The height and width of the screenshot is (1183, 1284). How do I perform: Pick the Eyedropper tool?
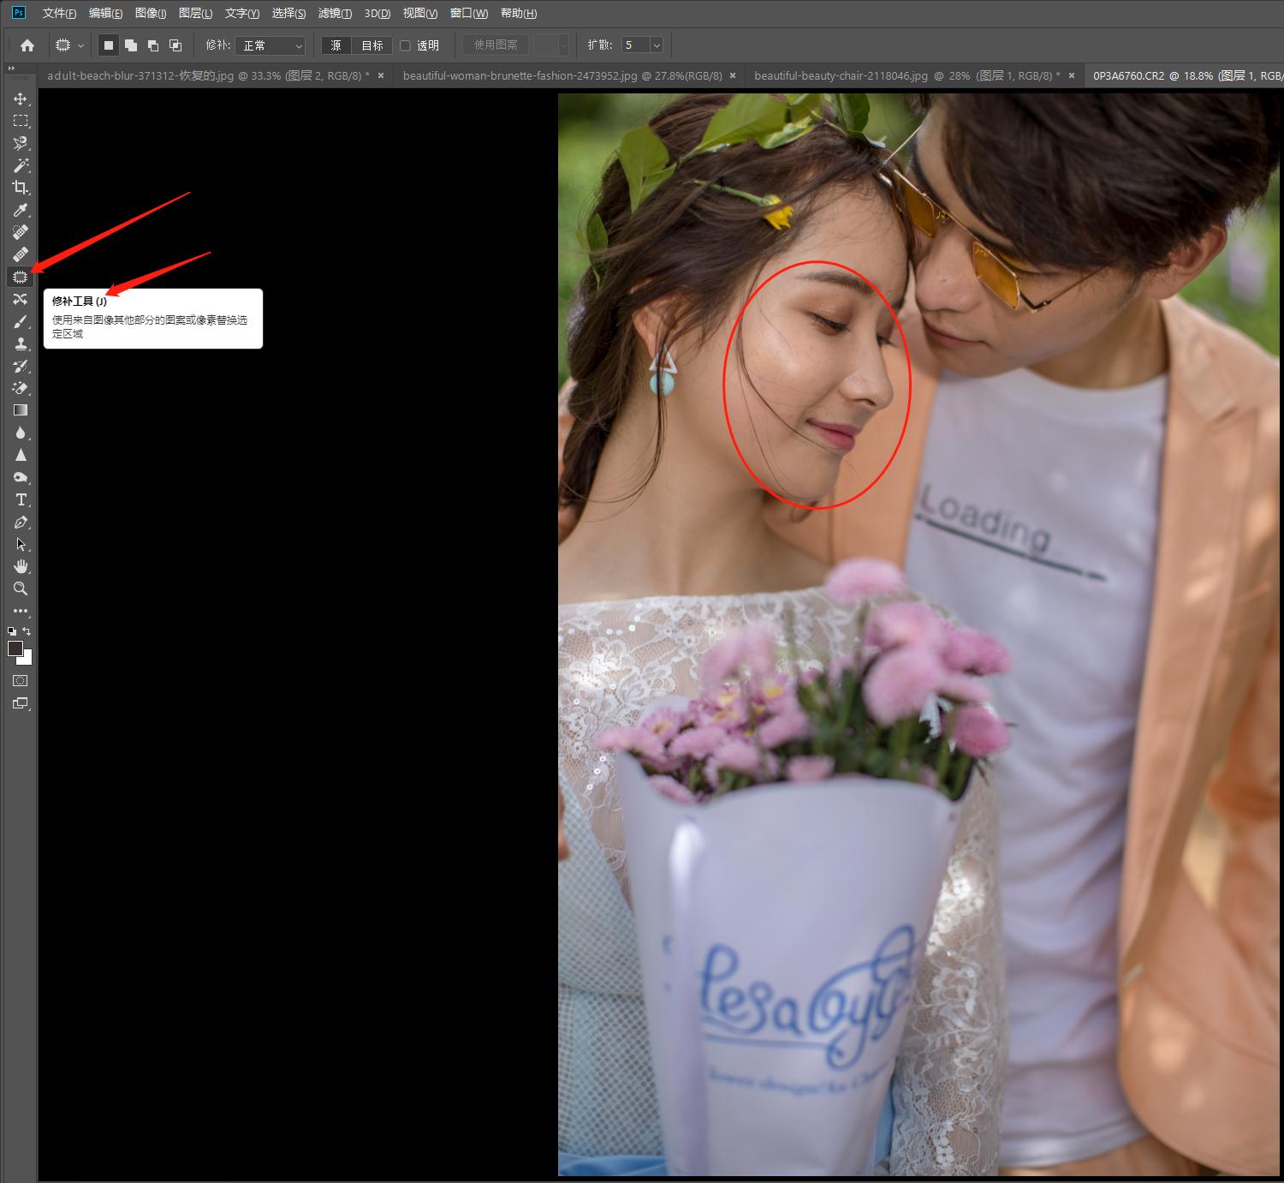click(21, 210)
